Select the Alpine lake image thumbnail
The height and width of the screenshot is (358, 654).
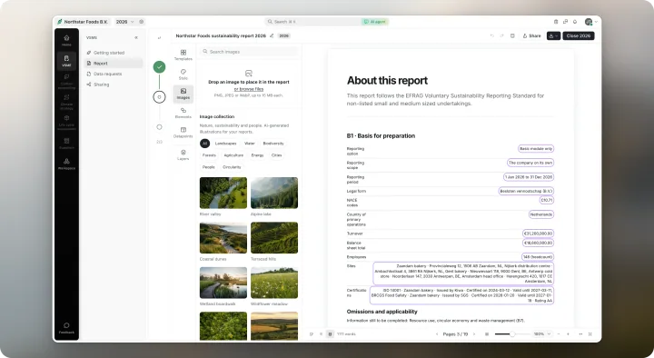274,193
